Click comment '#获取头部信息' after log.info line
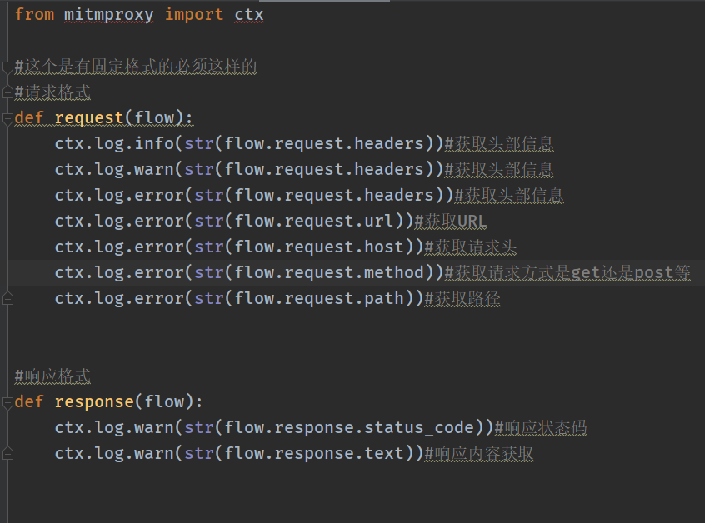This screenshot has width=705, height=523. point(499,144)
